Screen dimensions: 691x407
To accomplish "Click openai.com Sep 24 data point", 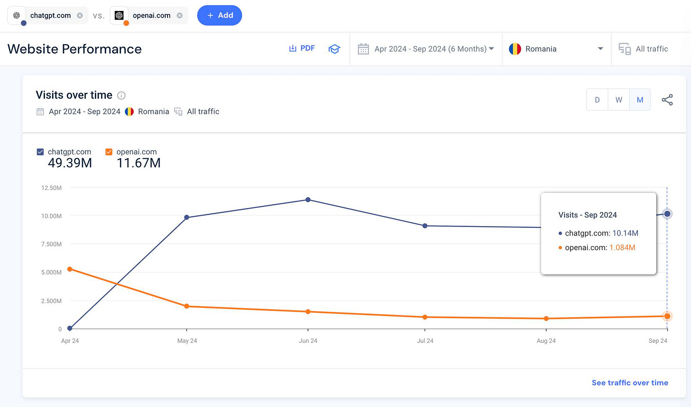I will coord(667,316).
